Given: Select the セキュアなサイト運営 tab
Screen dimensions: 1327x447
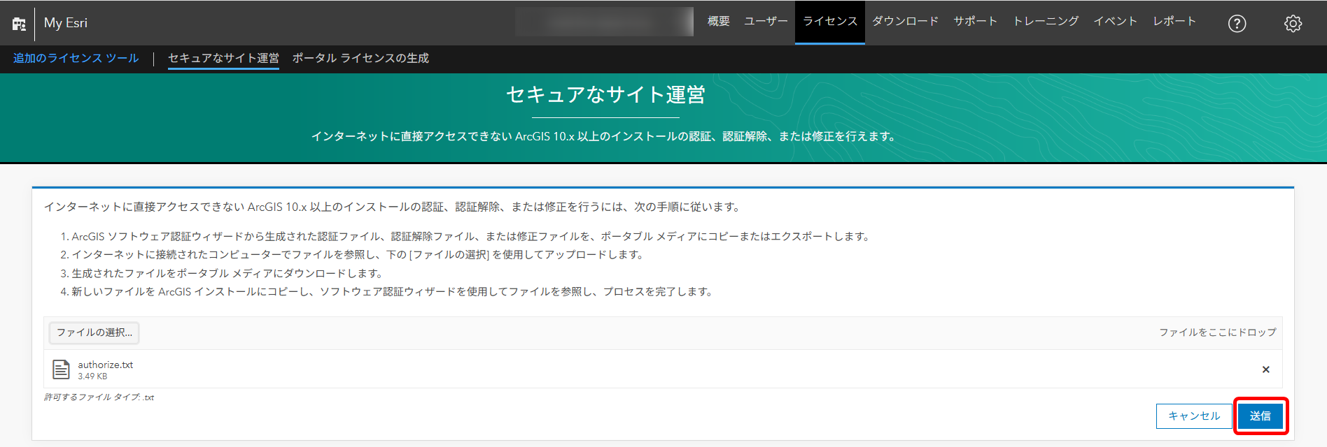Looking at the screenshot, I should pos(223,59).
